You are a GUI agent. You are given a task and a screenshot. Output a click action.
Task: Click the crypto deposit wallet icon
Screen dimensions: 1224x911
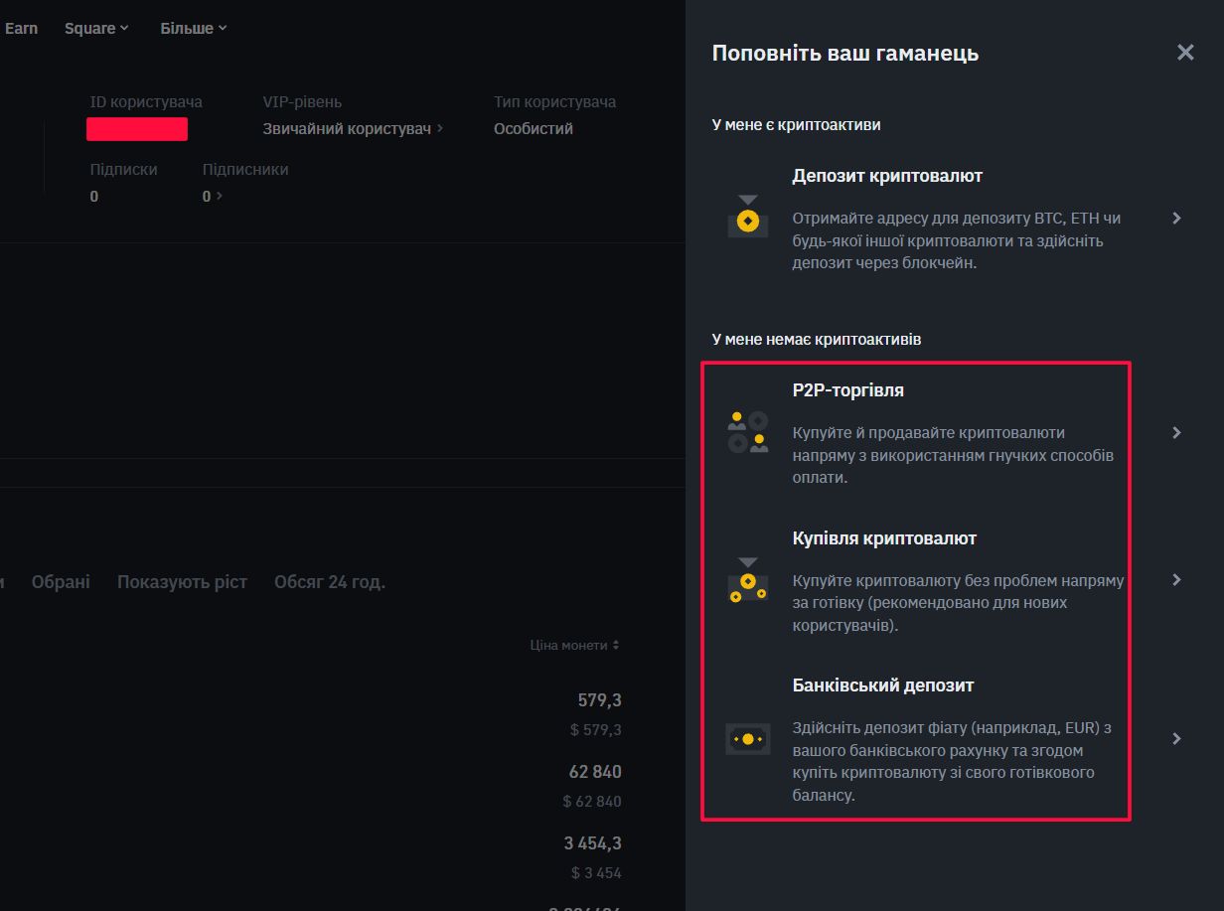[x=748, y=217]
